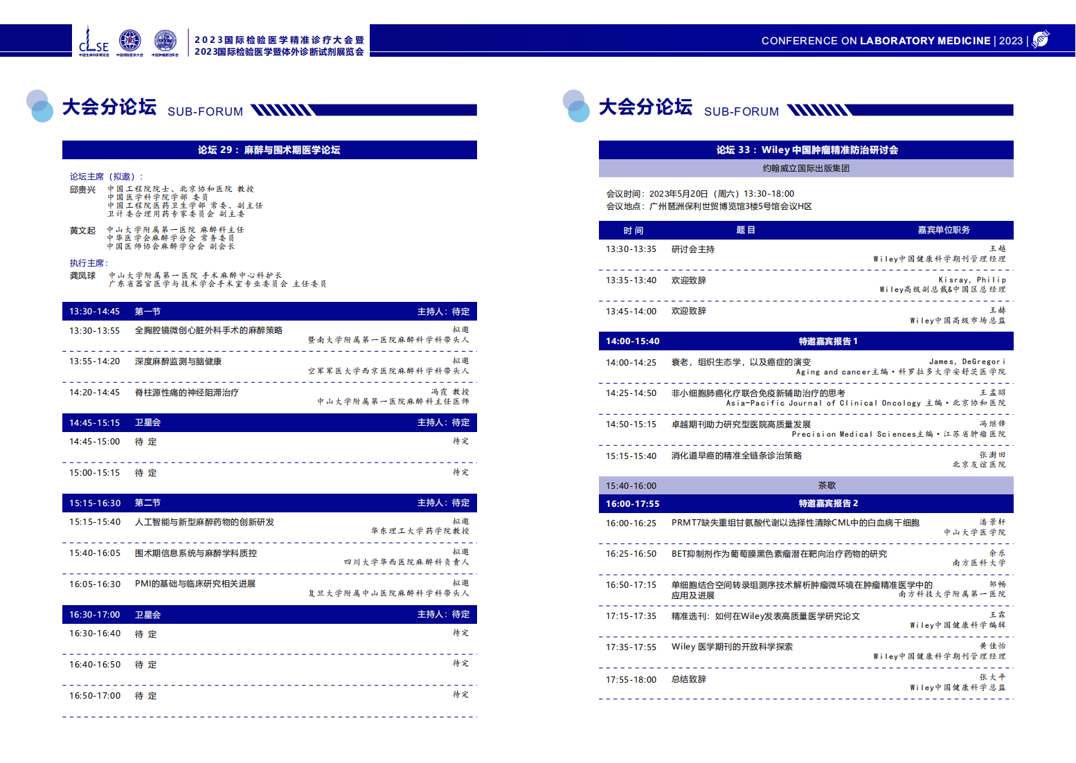Click the '16:30-17:00 卫星会' section bar

[x=269, y=614]
